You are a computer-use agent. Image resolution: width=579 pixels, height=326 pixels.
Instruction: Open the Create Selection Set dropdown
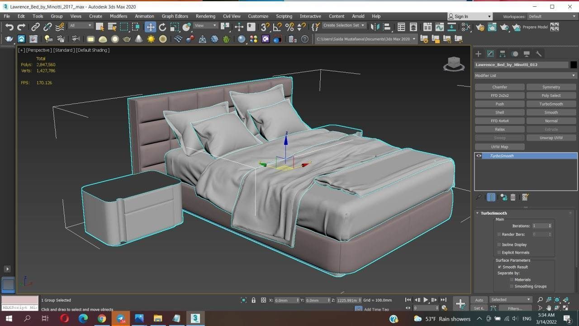(x=344, y=25)
